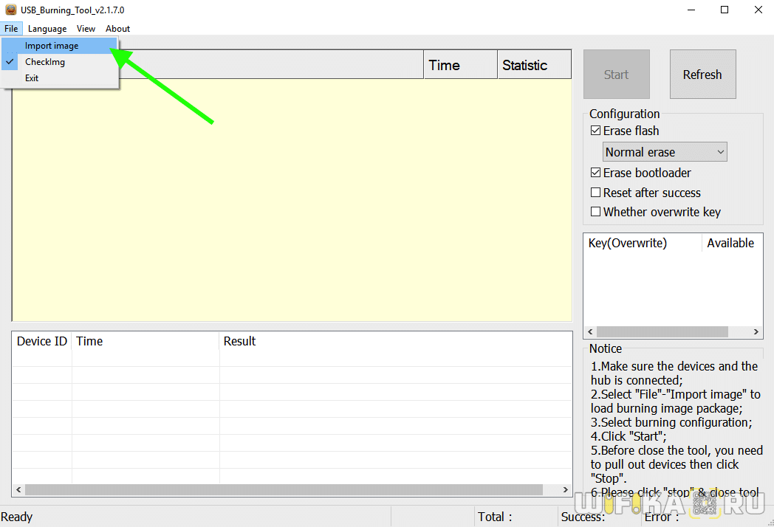Click the device log horizontal scrollbar
Screen dimensions: 774x527
[284, 490]
